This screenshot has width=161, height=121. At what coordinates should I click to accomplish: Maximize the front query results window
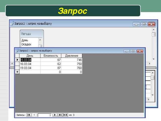click(133, 51)
